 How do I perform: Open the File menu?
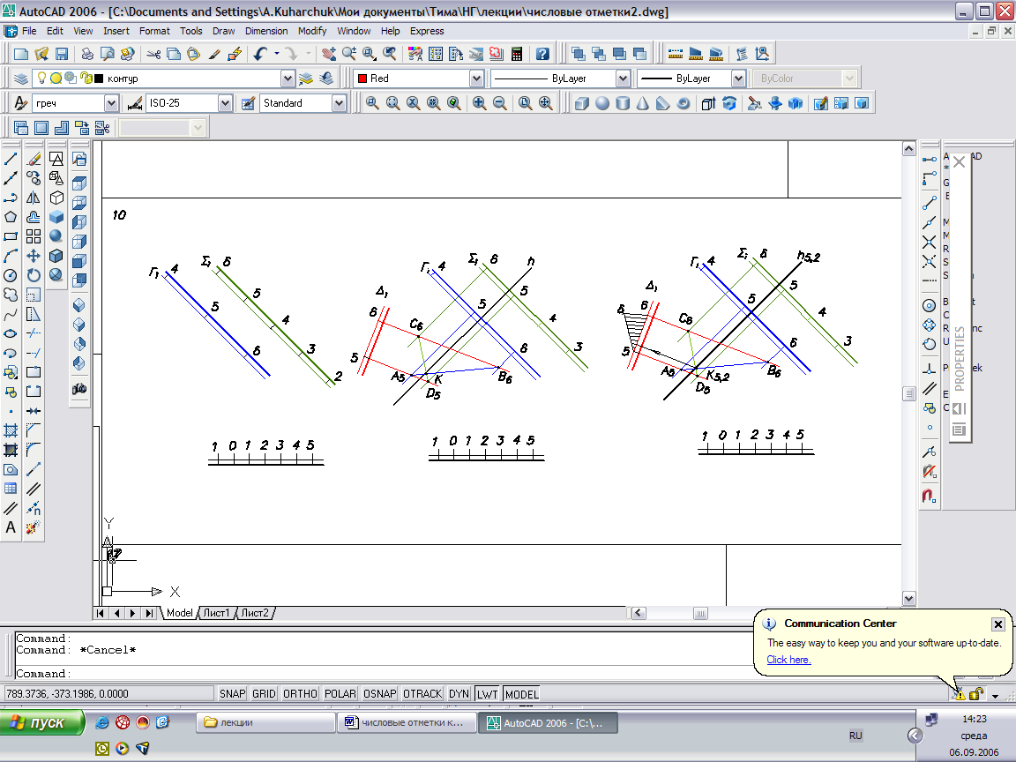(29, 31)
